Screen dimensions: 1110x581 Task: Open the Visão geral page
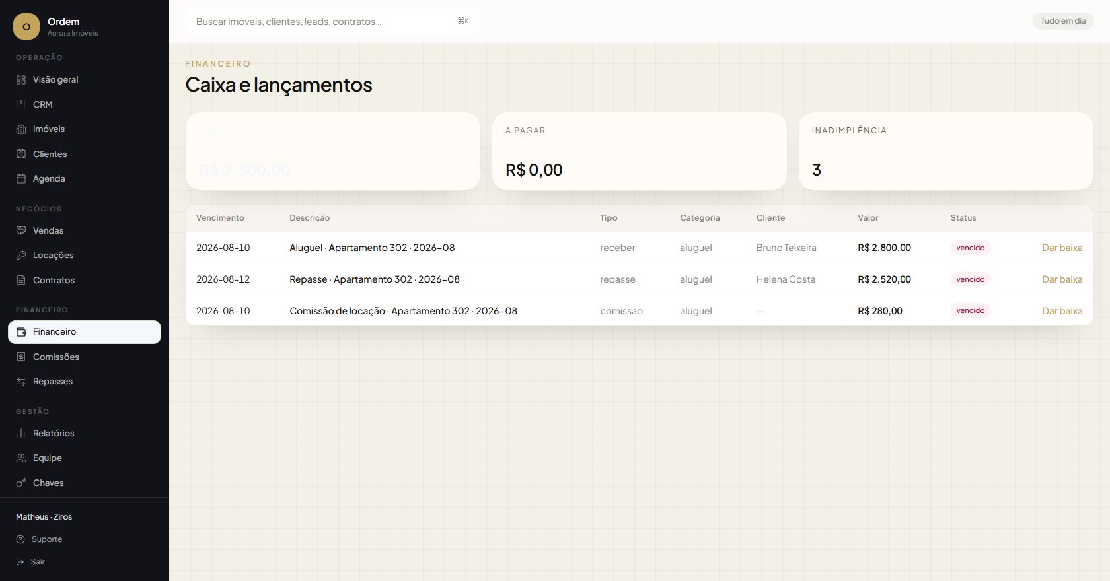click(x=85, y=80)
